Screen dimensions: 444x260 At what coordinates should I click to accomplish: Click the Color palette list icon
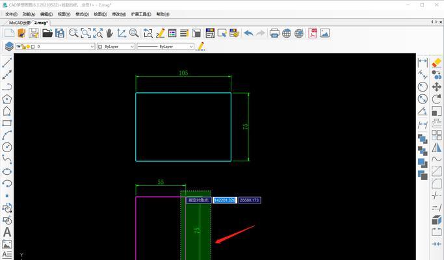[172, 33]
